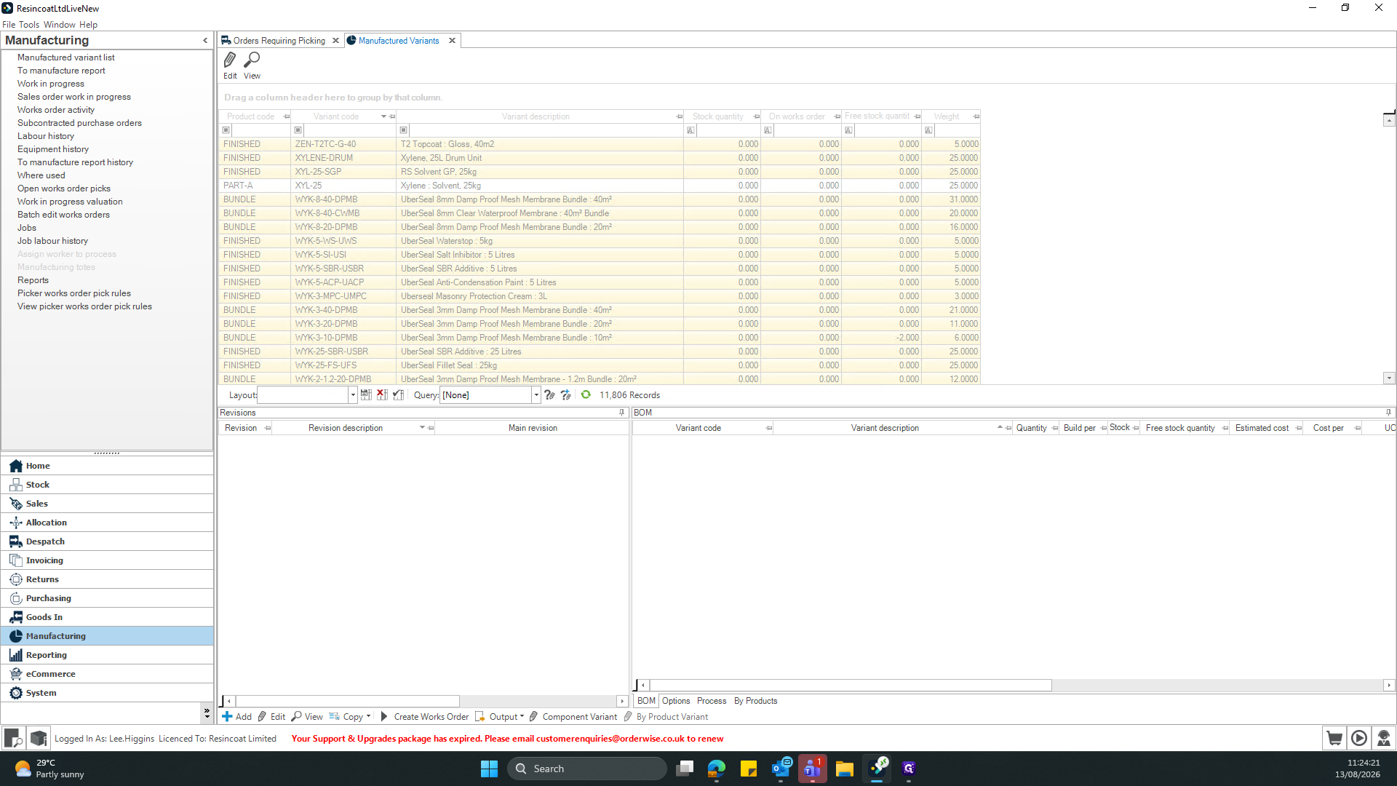Click the Windows Start button

pyautogui.click(x=489, y=769)
